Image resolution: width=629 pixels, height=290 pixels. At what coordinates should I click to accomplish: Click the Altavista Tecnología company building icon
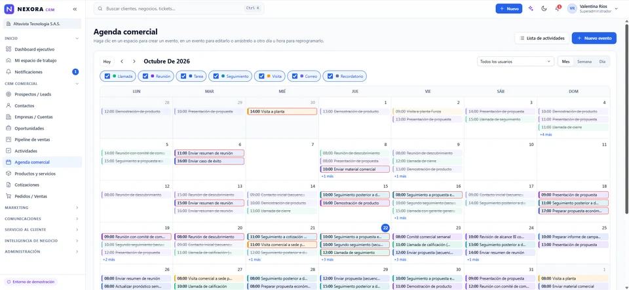(9, 24)
